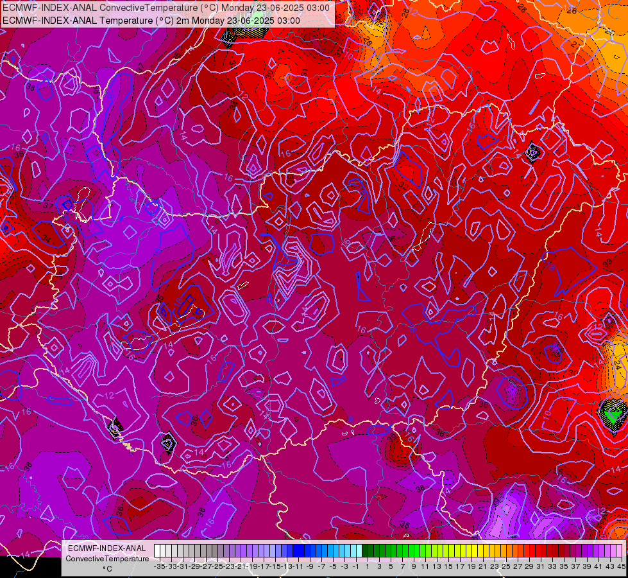Click the -9 value on the legend scale
This screenshot has height=578, width=628.
[x=310, y=566]
